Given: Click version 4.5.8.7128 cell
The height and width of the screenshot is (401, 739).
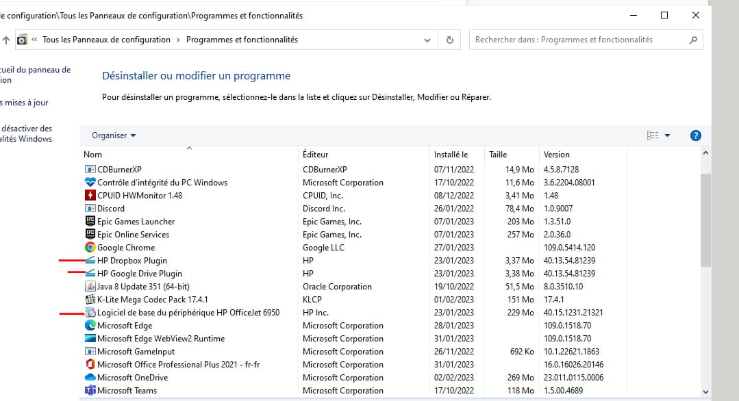Looking at the screenshot, I should [562, 169].
